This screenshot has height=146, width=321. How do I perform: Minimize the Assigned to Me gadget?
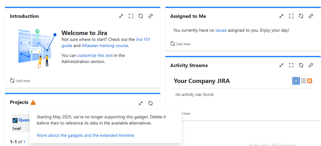(x=281, y=16)
